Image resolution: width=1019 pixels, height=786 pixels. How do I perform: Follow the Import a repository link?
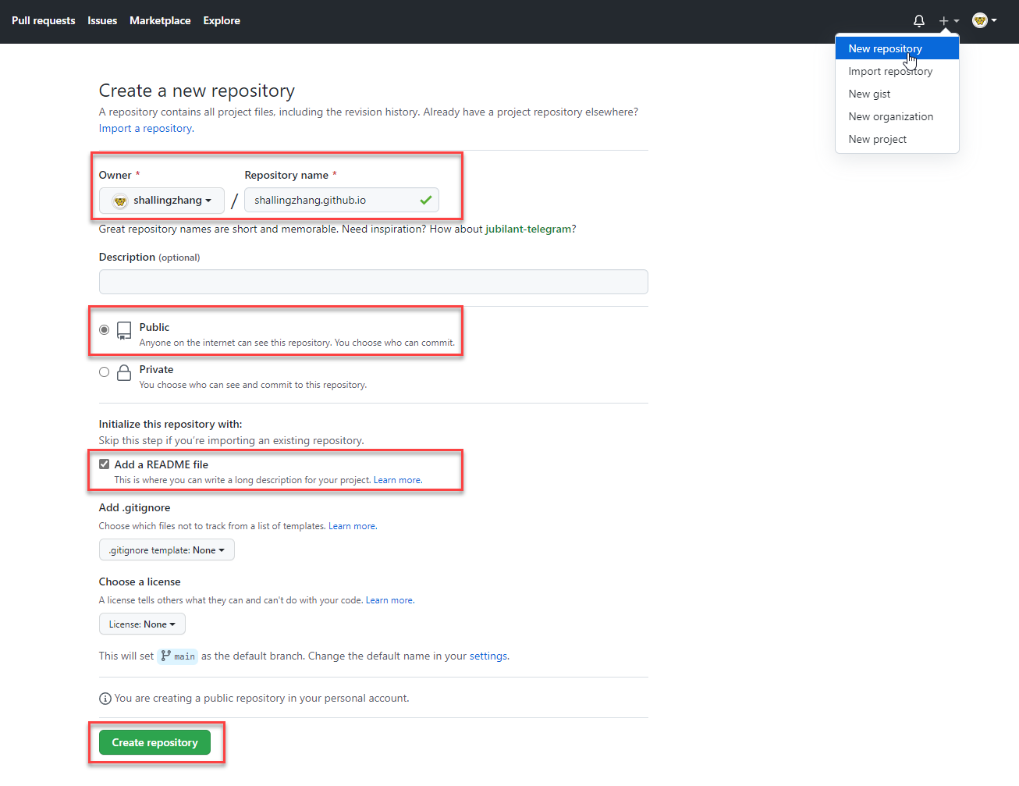(145, 129)
